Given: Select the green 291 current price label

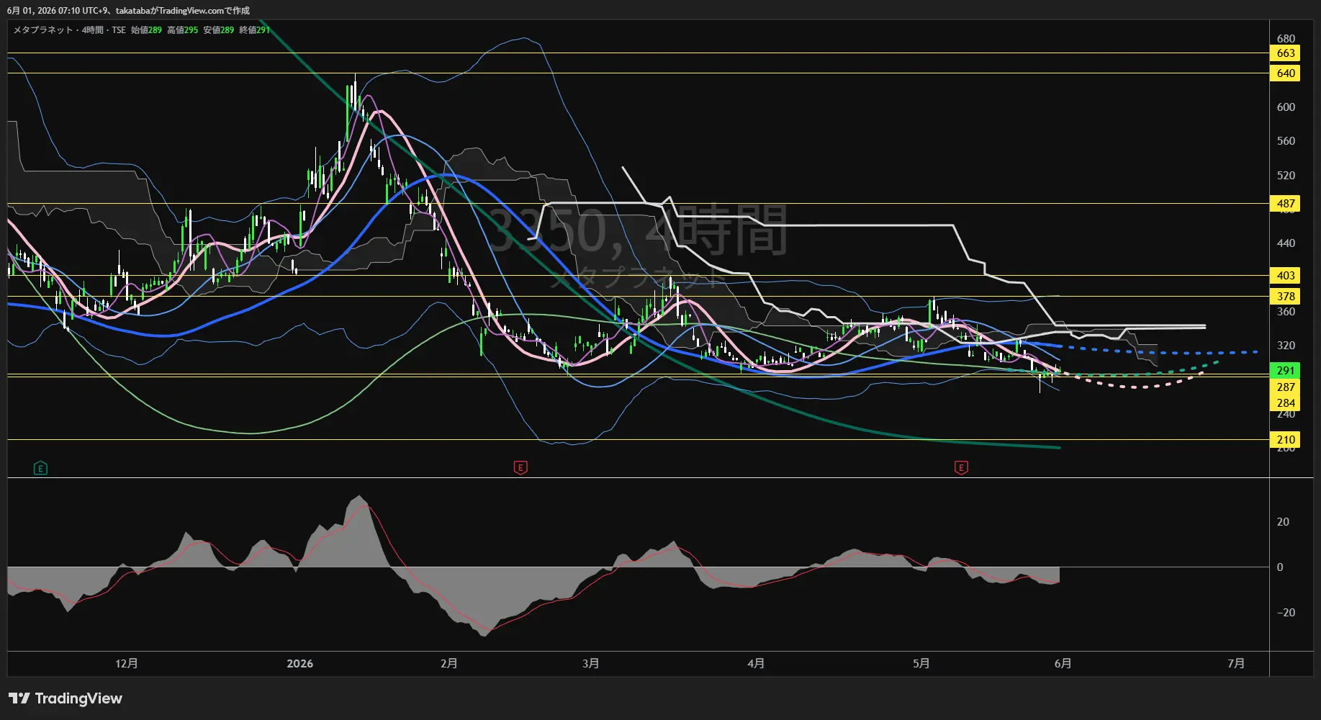Looking at the screenshot, I should tap(1286, 371).
